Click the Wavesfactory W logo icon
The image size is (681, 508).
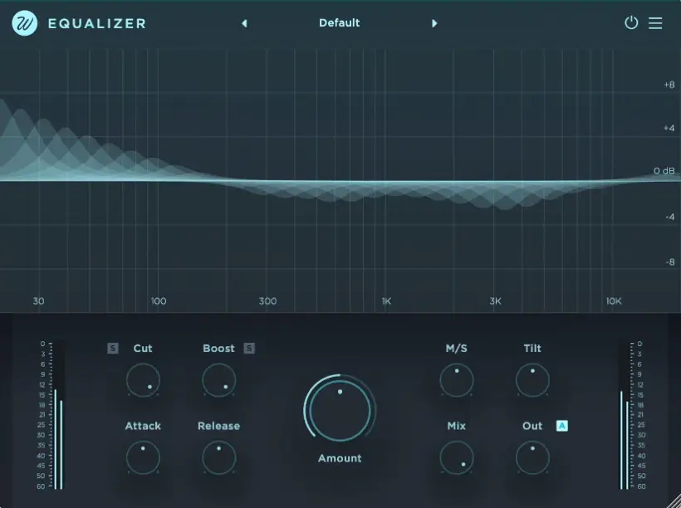[24, 23]
